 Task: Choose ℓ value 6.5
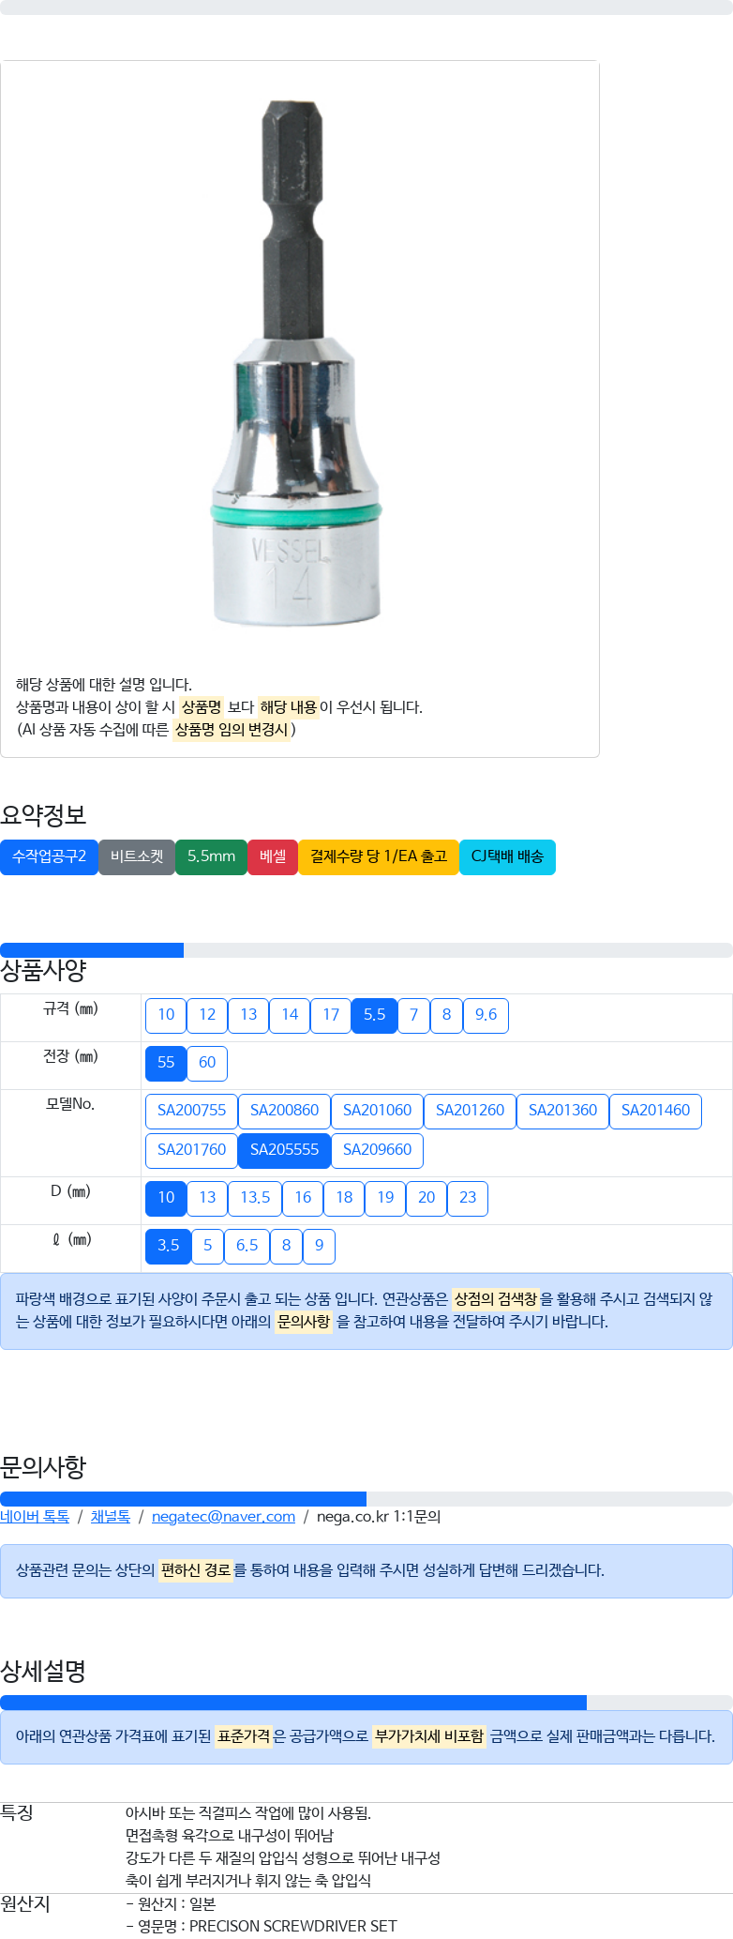coord(247,1246)
